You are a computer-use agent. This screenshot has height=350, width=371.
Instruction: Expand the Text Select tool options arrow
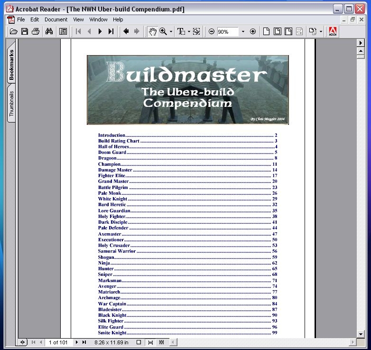(x=189, y=32)
